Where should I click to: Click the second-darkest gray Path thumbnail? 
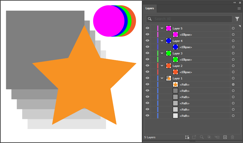point(175,97)
